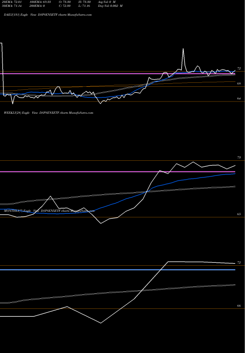Click the light blue horizontal line in monthly chart
This screenshot has width=245, height=353.
coord(118,270)
